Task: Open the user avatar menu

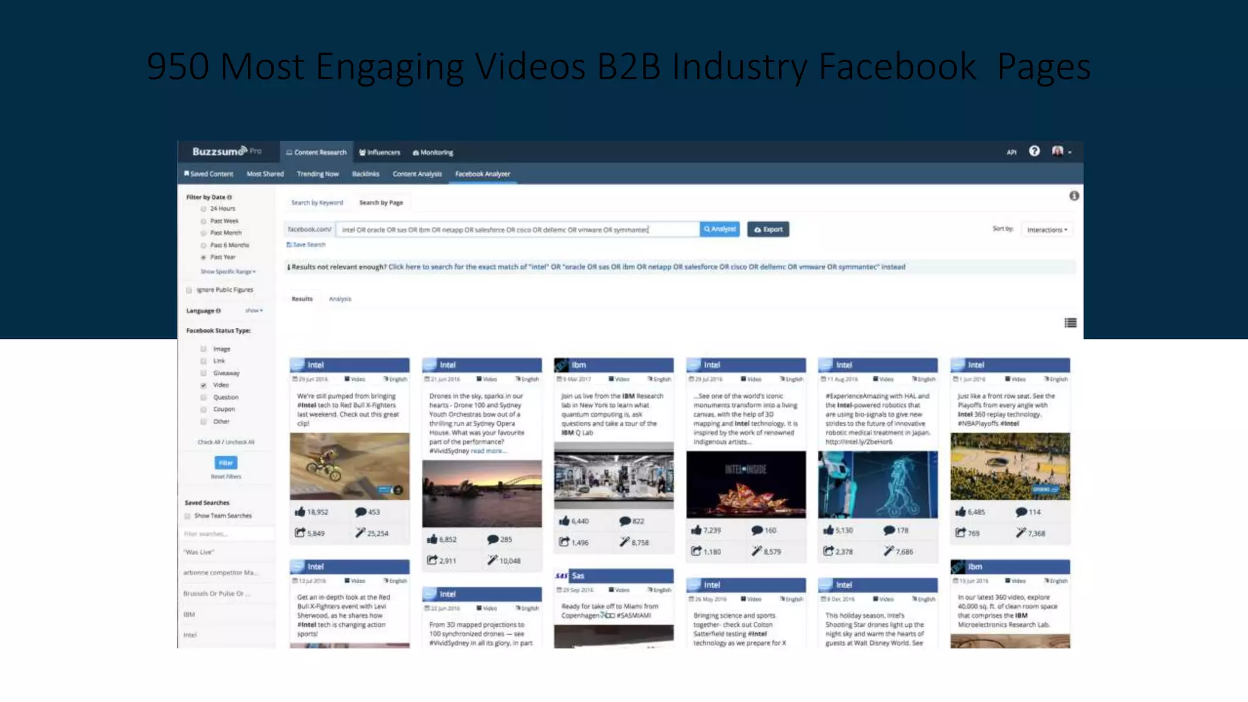Action: [1061, 152]
